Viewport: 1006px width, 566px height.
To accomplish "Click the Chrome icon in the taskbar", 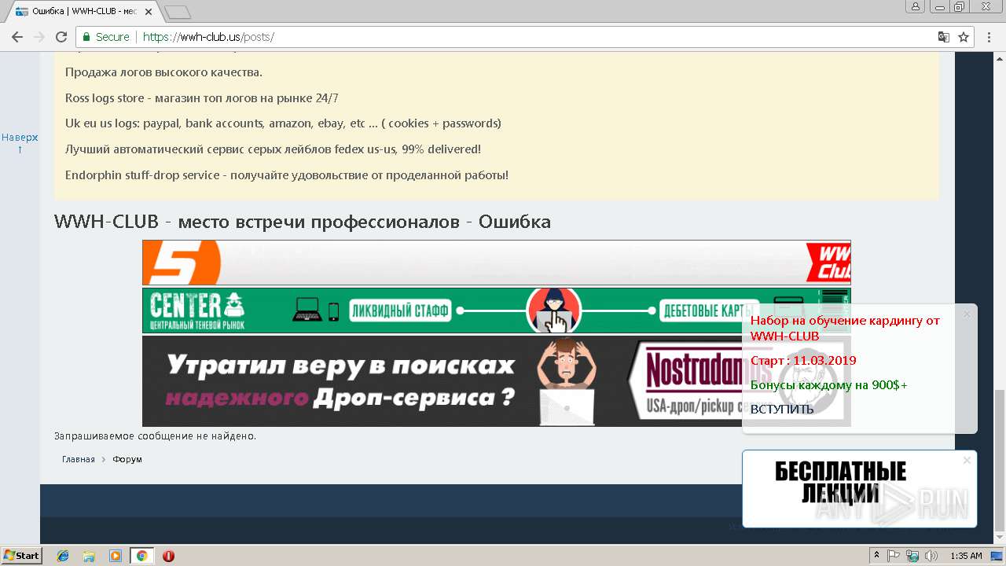I will [x=141, y=556].
